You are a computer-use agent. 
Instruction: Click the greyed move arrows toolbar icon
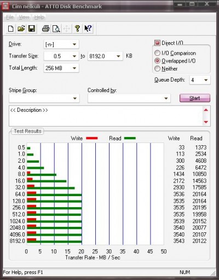67,28
